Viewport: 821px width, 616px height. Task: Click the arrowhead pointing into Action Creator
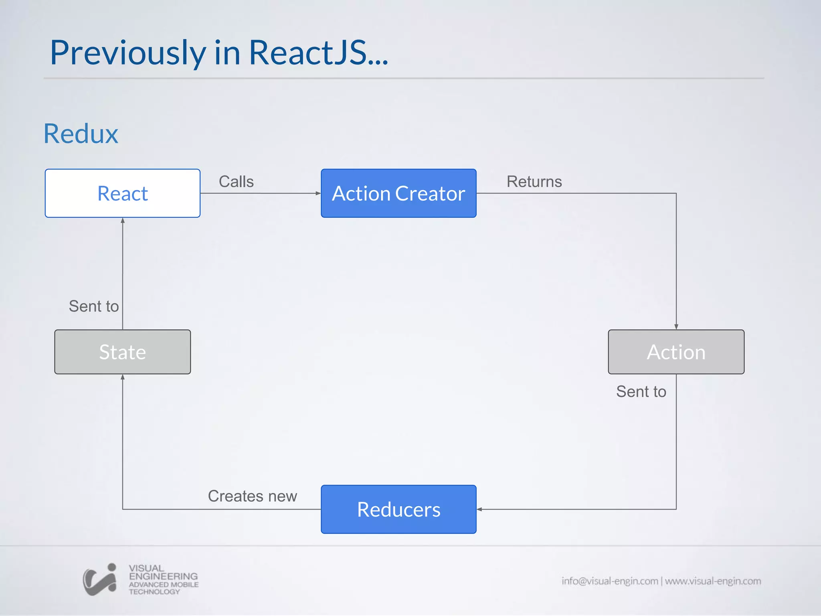click(x=318, y=193)
